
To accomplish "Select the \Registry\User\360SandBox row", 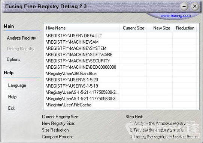I will click(x=121, y=74).
